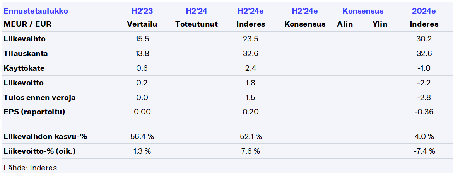Select the Alin consensus subheader
The width and height of the screenshot is (453, 173).
345,24
